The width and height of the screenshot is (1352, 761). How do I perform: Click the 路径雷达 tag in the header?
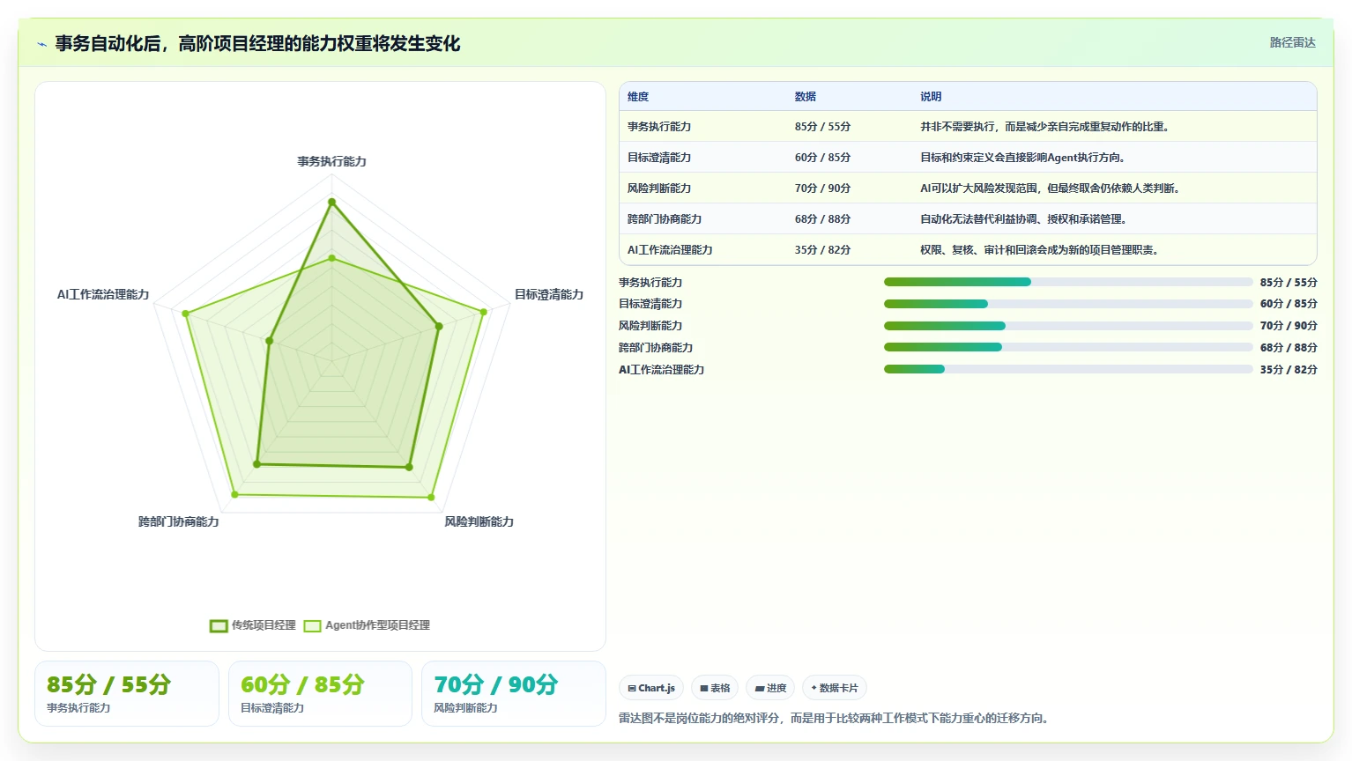point(1292,42)
